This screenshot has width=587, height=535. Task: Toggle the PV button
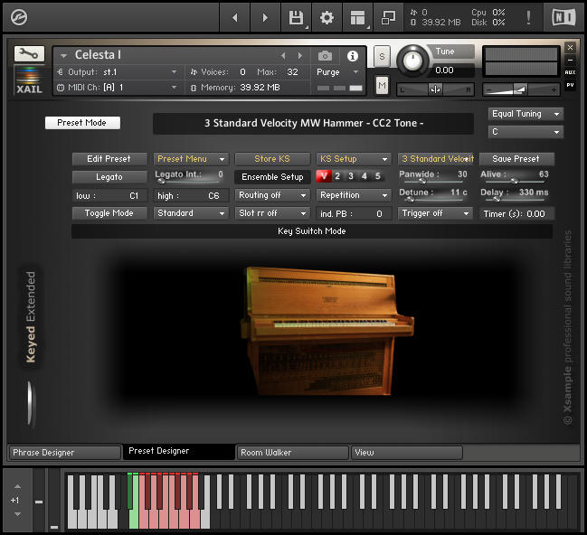(570, 85)
